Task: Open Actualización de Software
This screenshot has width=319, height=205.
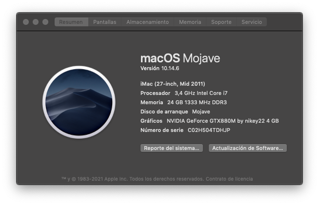Action: 248,148
